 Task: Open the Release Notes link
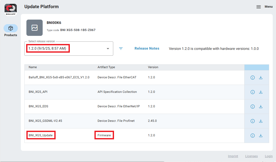click(147, 49)
